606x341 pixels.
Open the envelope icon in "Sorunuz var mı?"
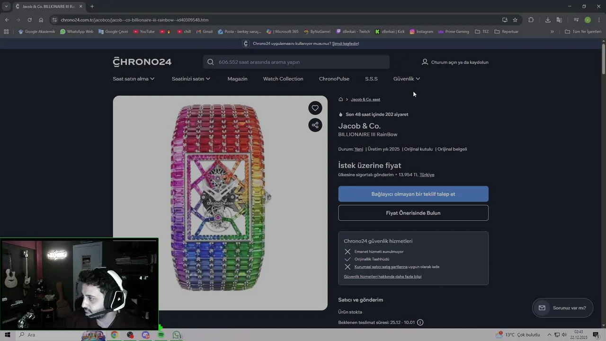coord(542,308)
